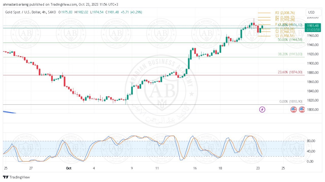The image size is (325, 182).
Task: Click the TradingView logo at bottom left
Action: pyautogui.click(x=16, y=177)
